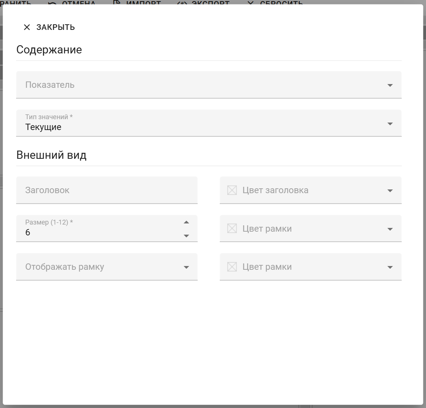426x408 pixels.
Task: Increase Размер with the up arrow
Action: [186, 222]
